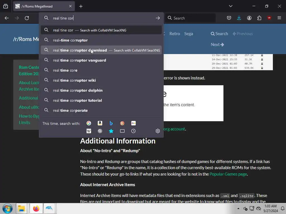Search this time with Google
This screenshot has height=214, width=286.
click(x=89, y=123)
